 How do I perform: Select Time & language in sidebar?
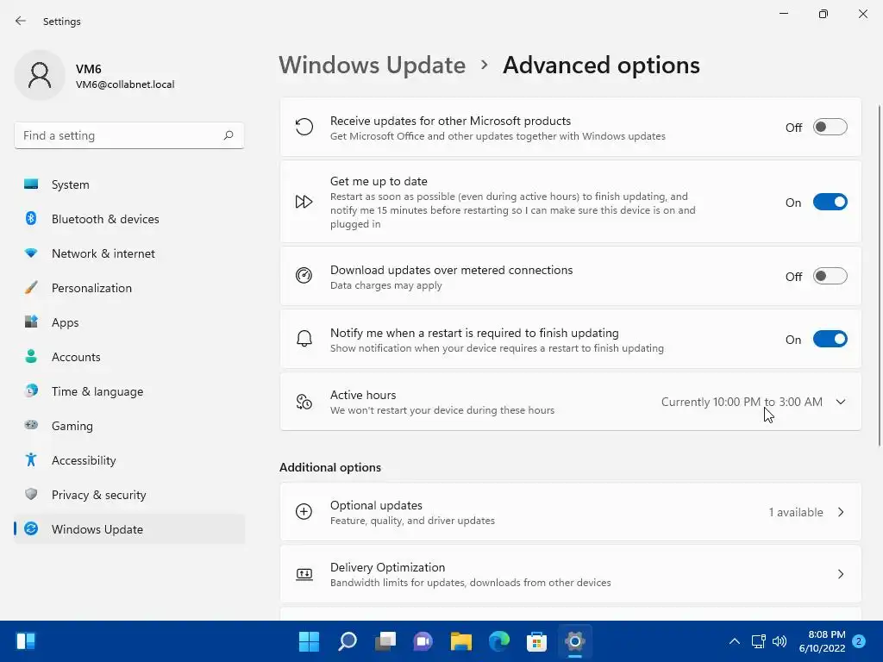[x=129, y=391]
